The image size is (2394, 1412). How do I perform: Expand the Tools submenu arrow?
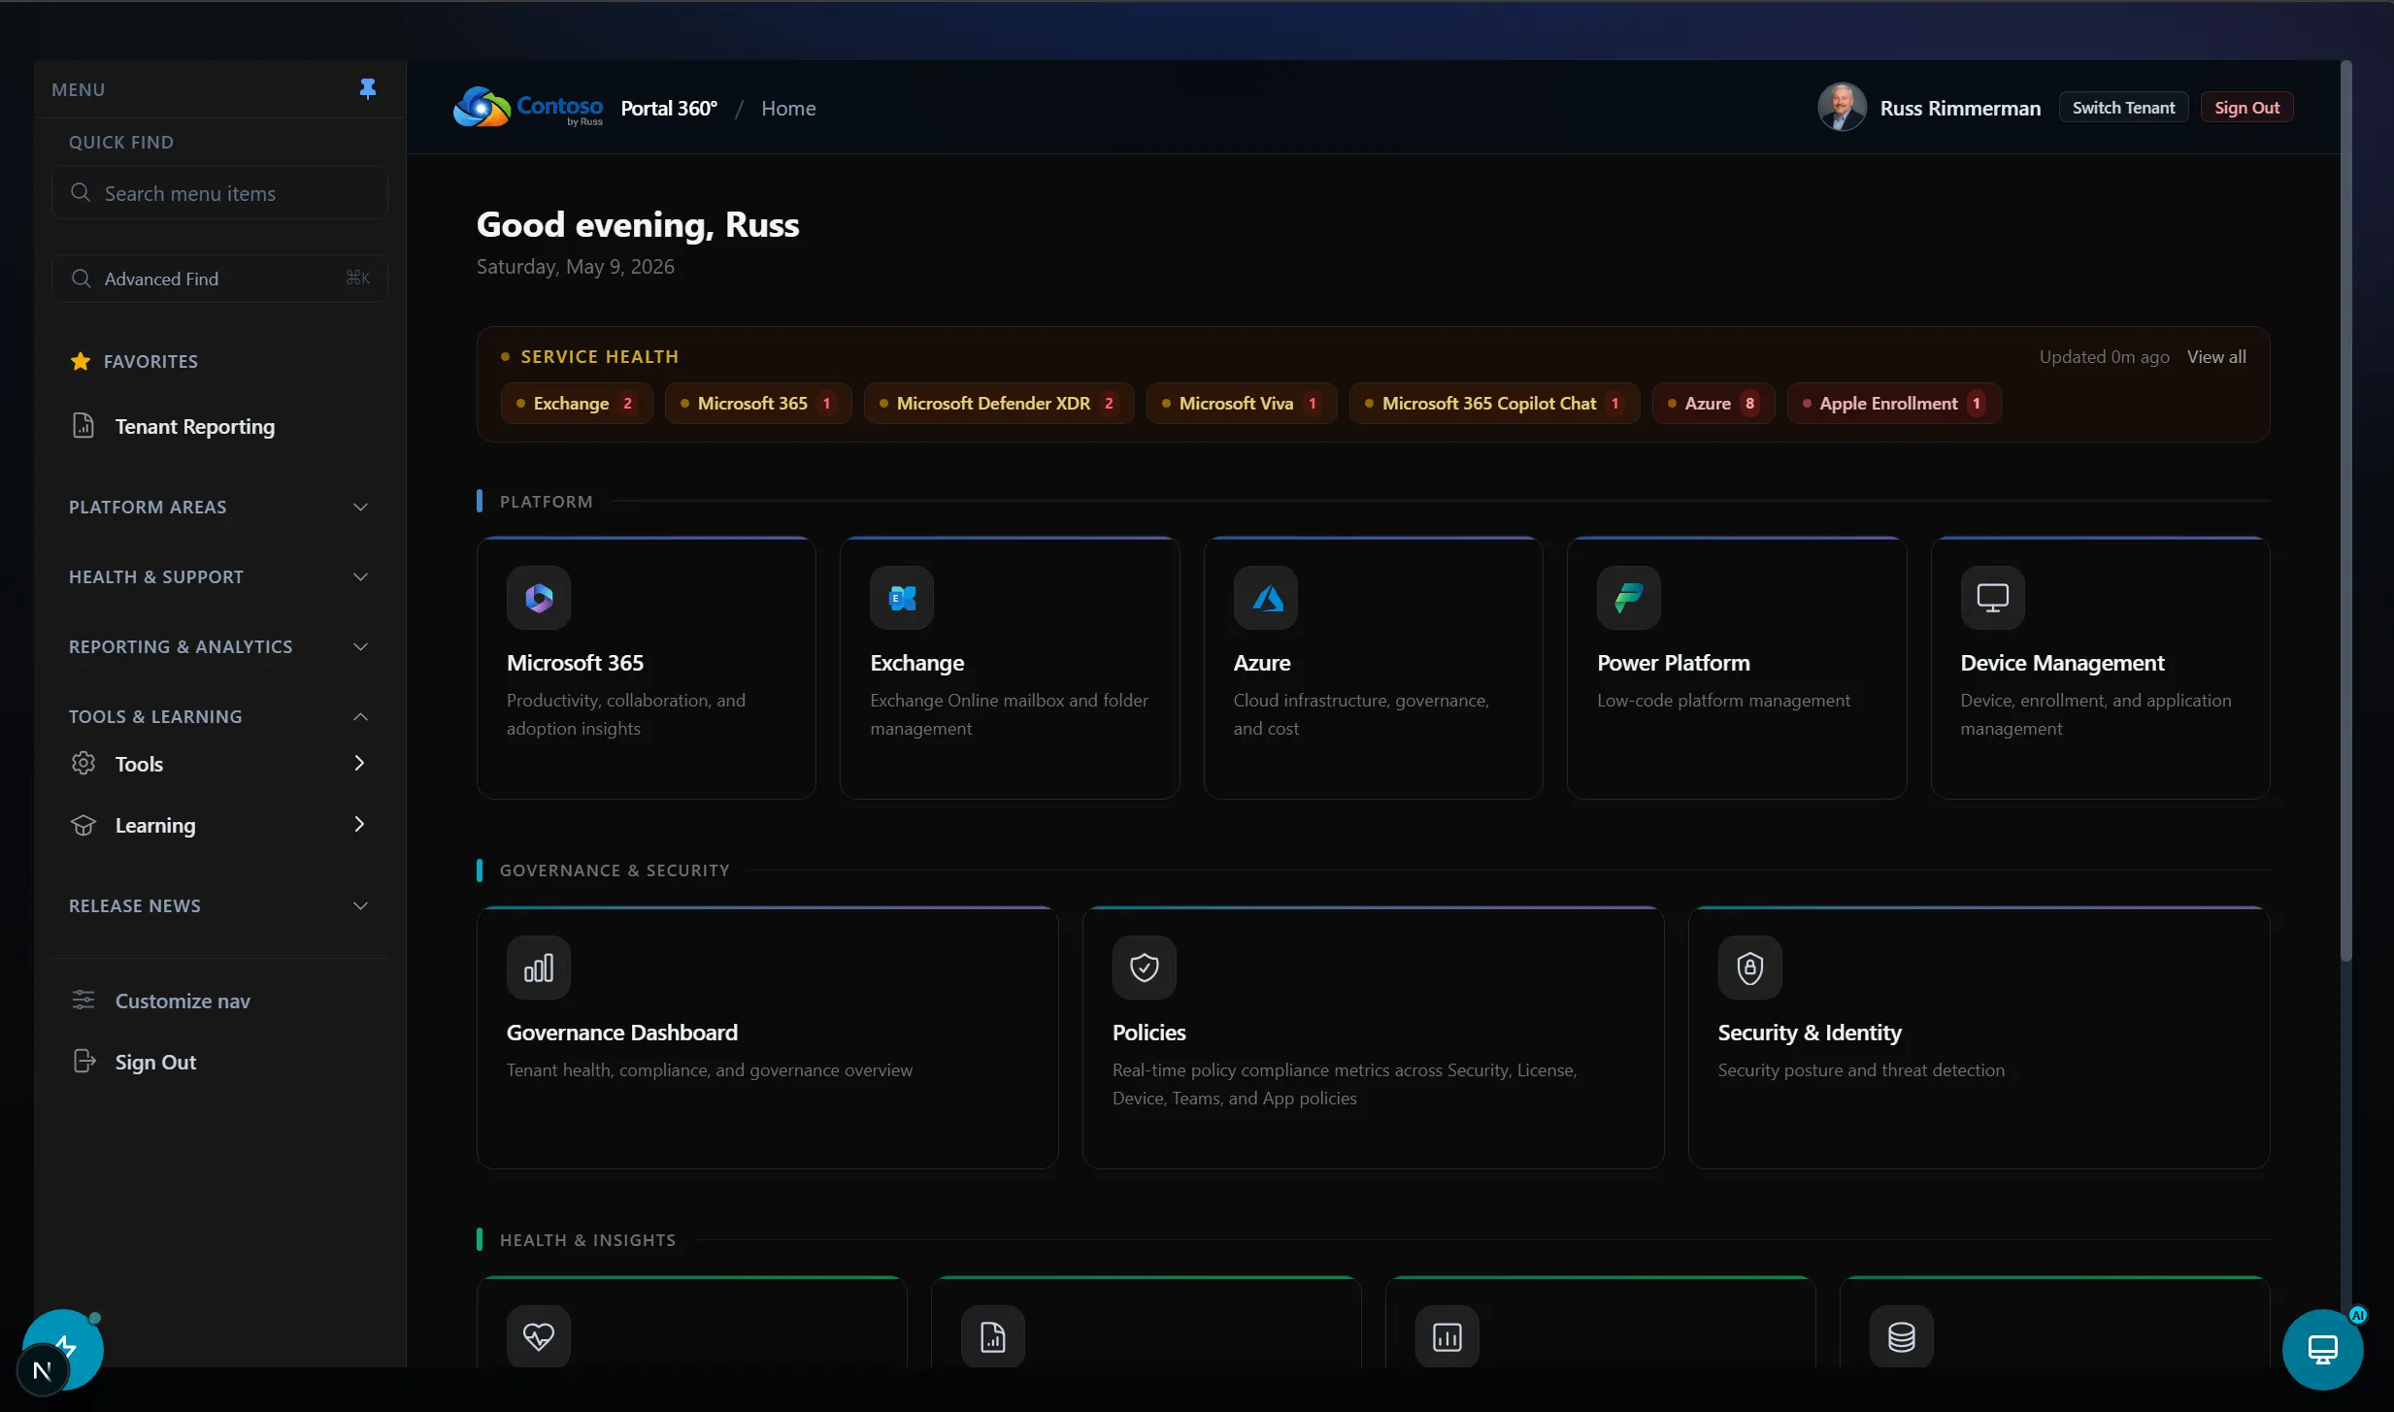pyautogui.click(x=359, y=763)
